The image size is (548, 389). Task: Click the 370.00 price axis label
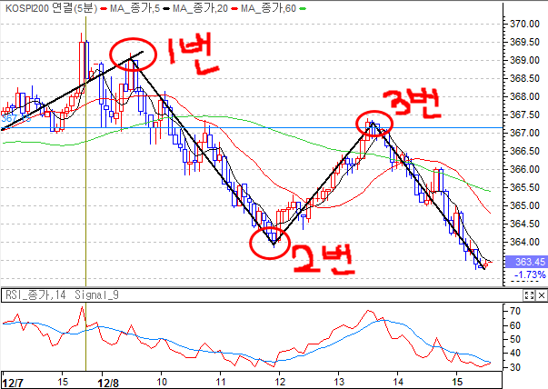click(524, 24)
